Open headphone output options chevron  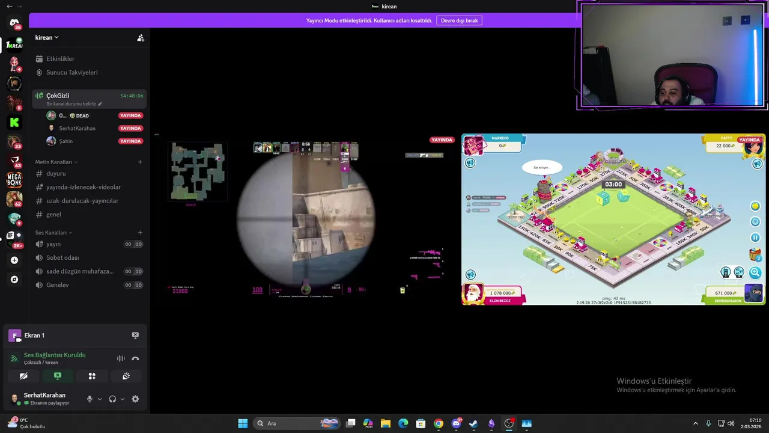[123, 399]
